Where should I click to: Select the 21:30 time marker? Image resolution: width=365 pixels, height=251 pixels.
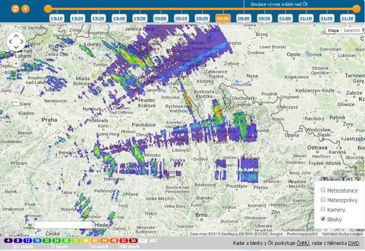pyautogui.click(x=347, y=18)
